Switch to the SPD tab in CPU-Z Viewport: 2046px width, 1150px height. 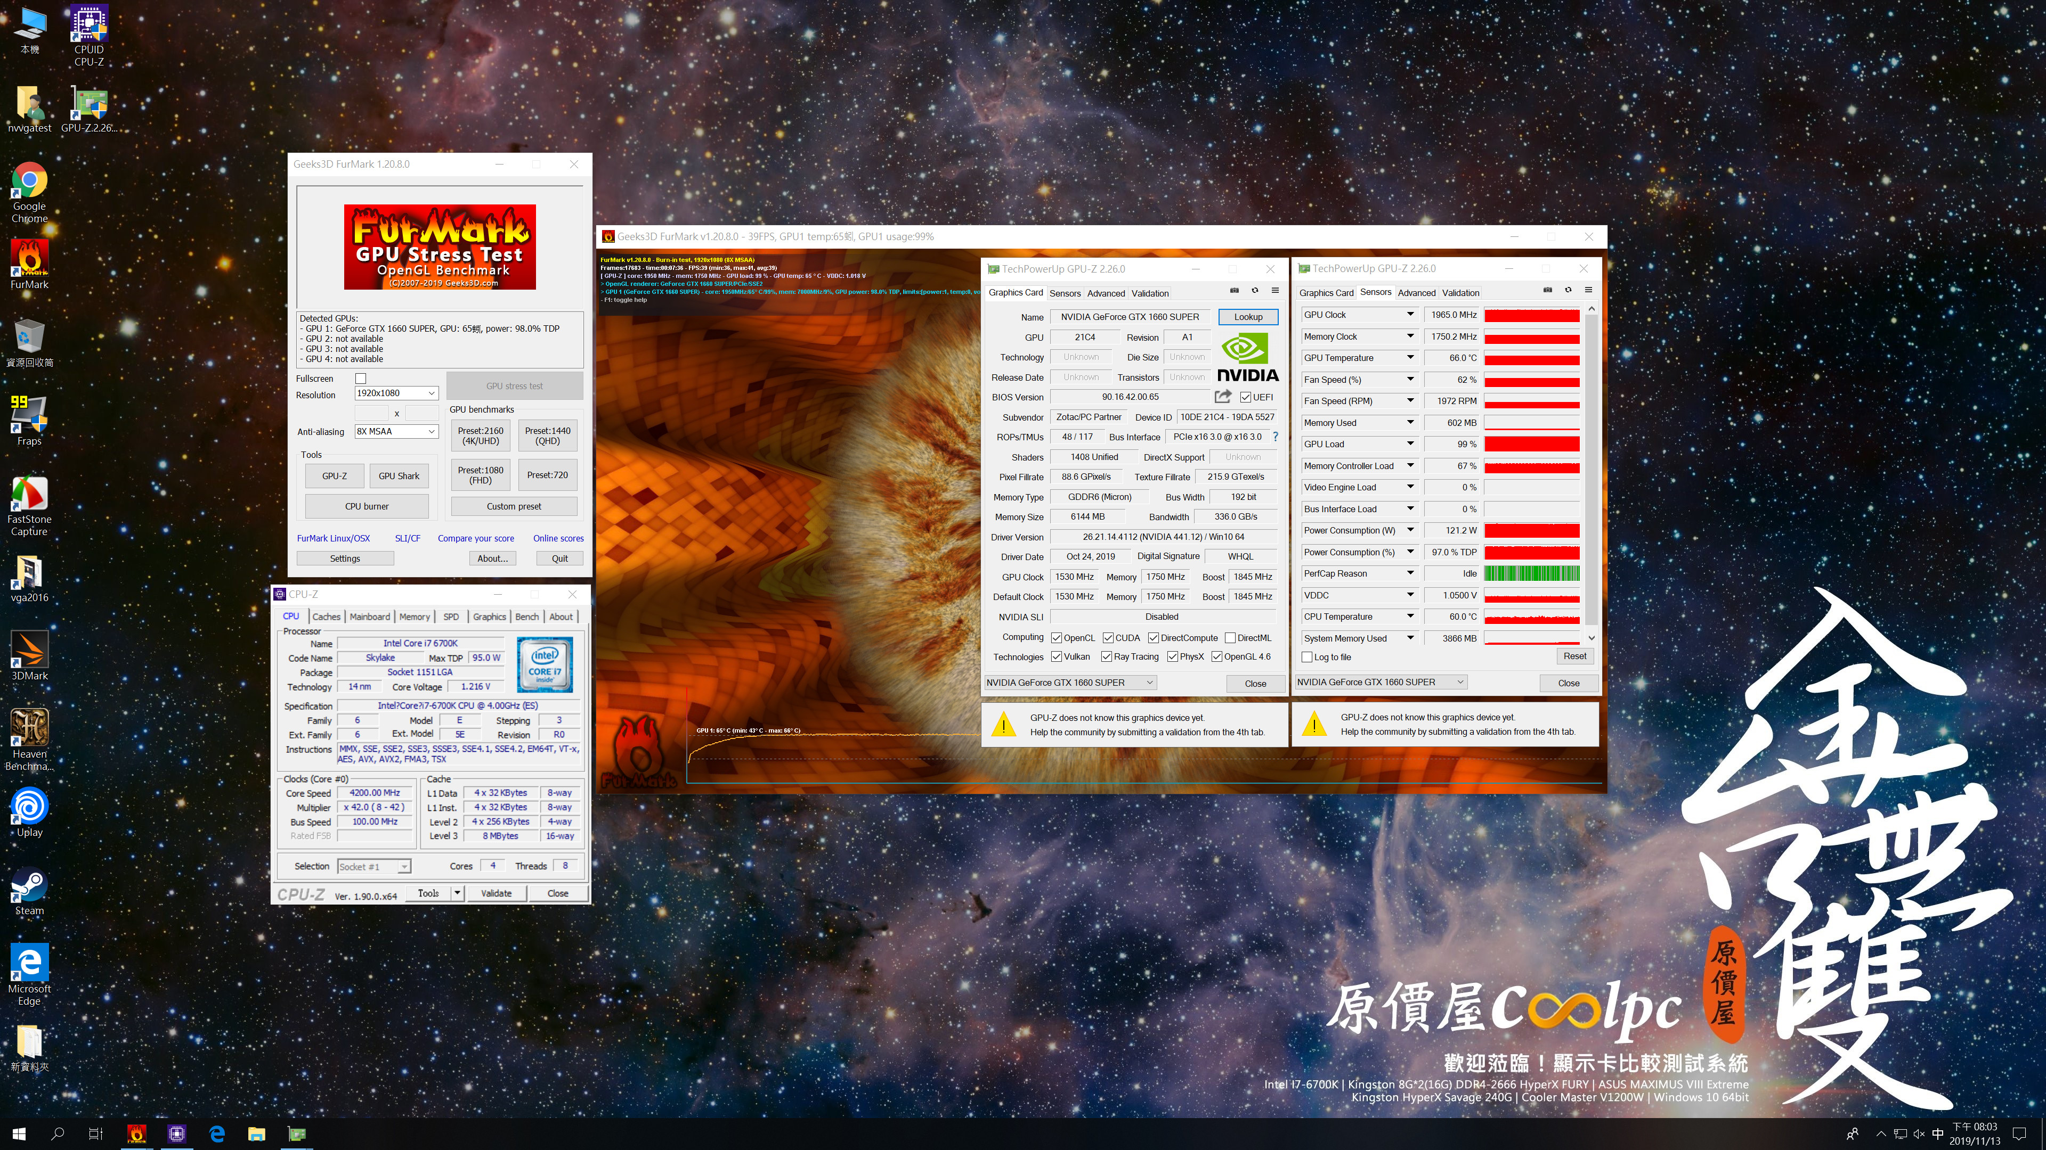[450, 617]
